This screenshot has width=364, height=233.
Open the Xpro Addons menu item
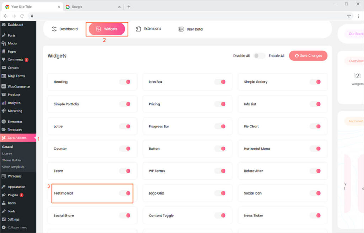coord(17,138)
